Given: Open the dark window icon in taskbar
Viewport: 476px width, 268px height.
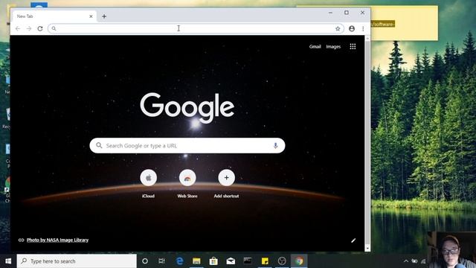Looking at the screenshot, I should tap(248, 261).
